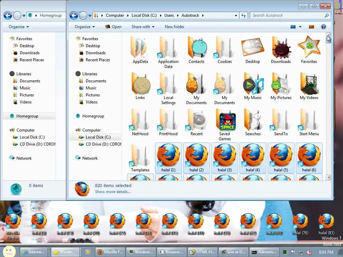Select the My Music folder icon
Screen dimensions: 343x257
(253, 86)
